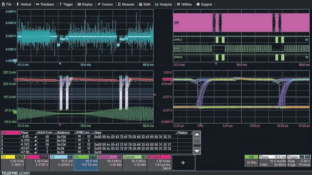The width and height of the screenshot is (312, 175).
Task: Open the Cursors menu
Action: [105, 4]
